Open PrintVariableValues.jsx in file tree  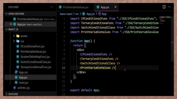33,51
